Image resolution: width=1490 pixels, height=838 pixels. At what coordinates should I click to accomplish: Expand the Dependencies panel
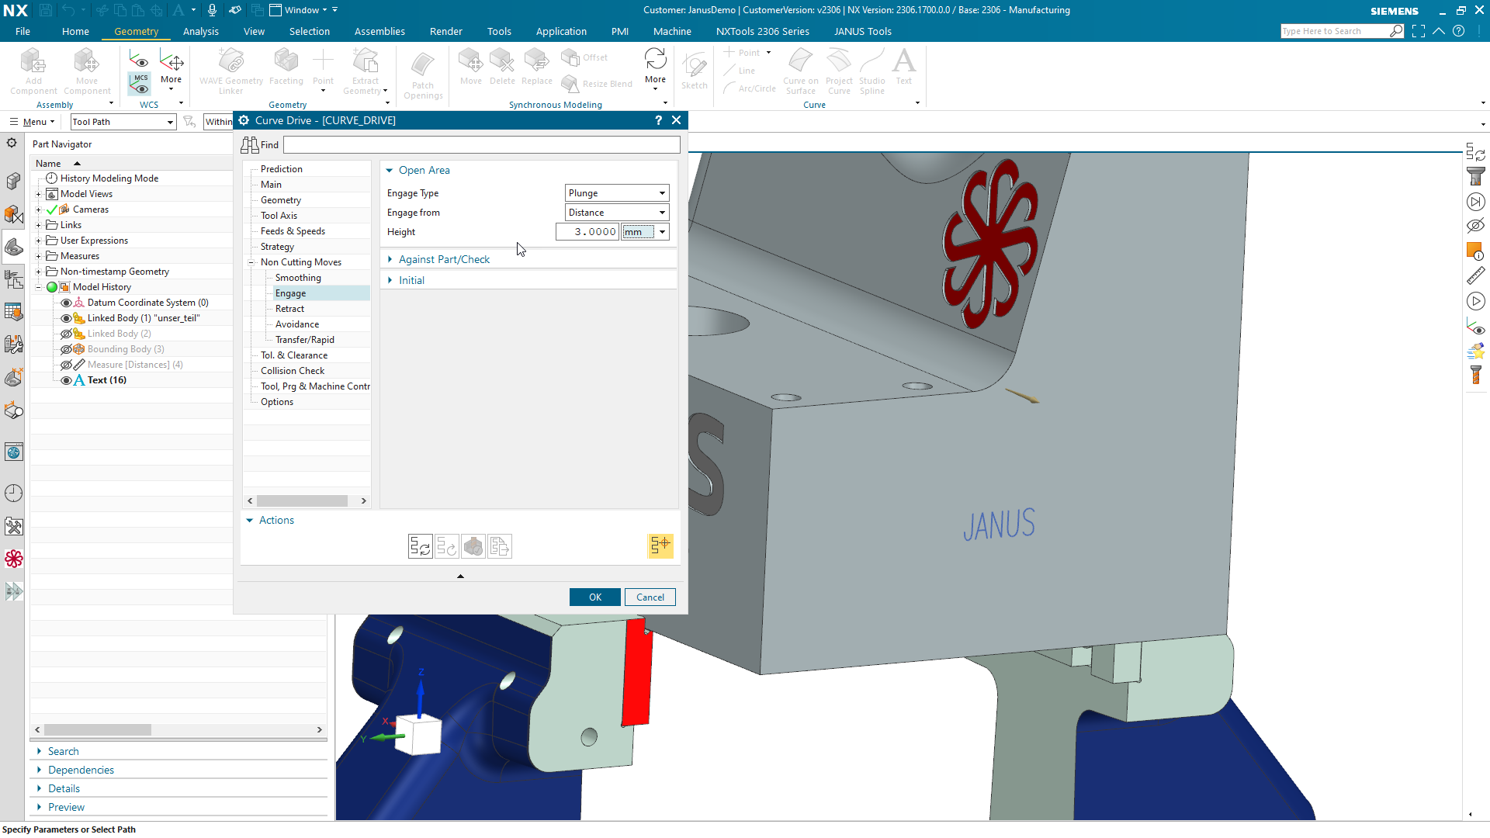point(81,770)
